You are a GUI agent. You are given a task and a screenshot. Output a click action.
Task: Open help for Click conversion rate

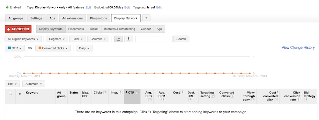coord(299,100)
